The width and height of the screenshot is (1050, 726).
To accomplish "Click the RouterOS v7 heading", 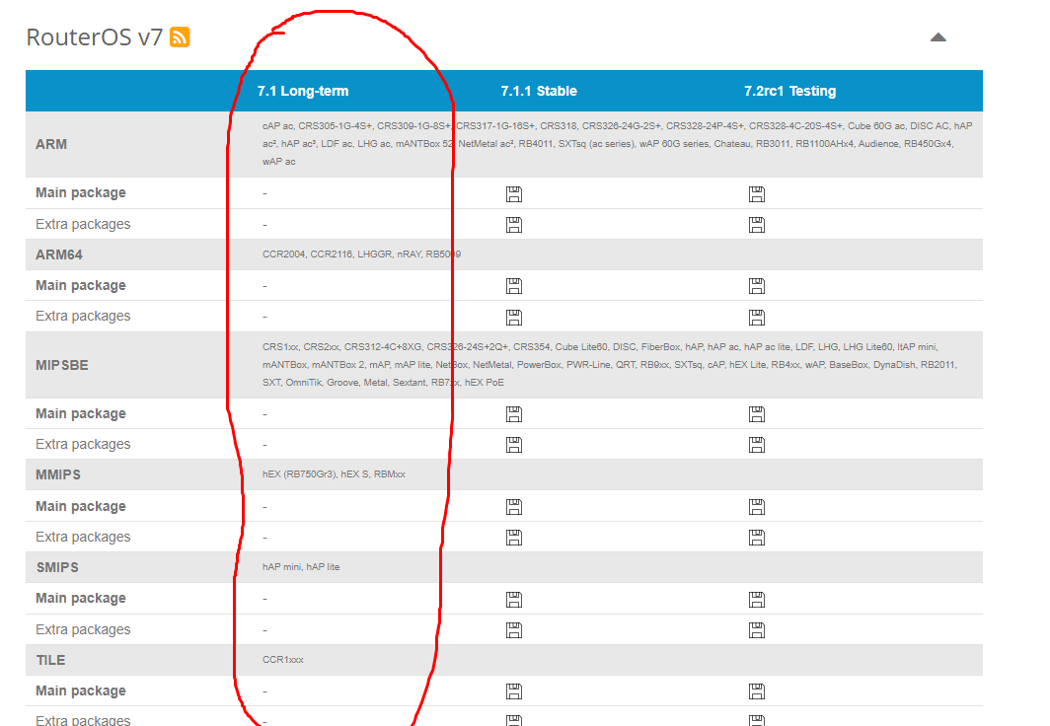I will [95, 37].
